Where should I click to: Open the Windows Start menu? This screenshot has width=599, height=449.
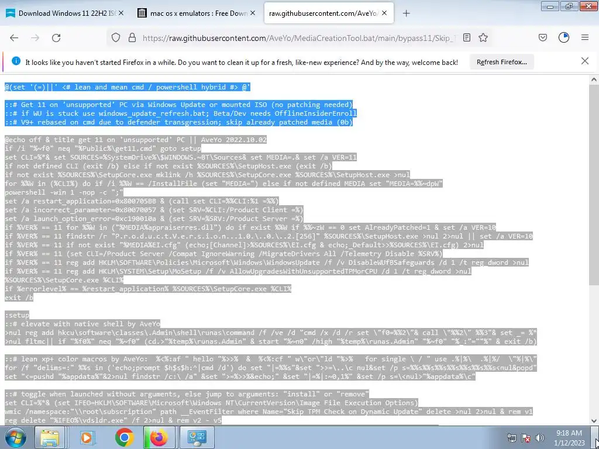coord(16,437)
